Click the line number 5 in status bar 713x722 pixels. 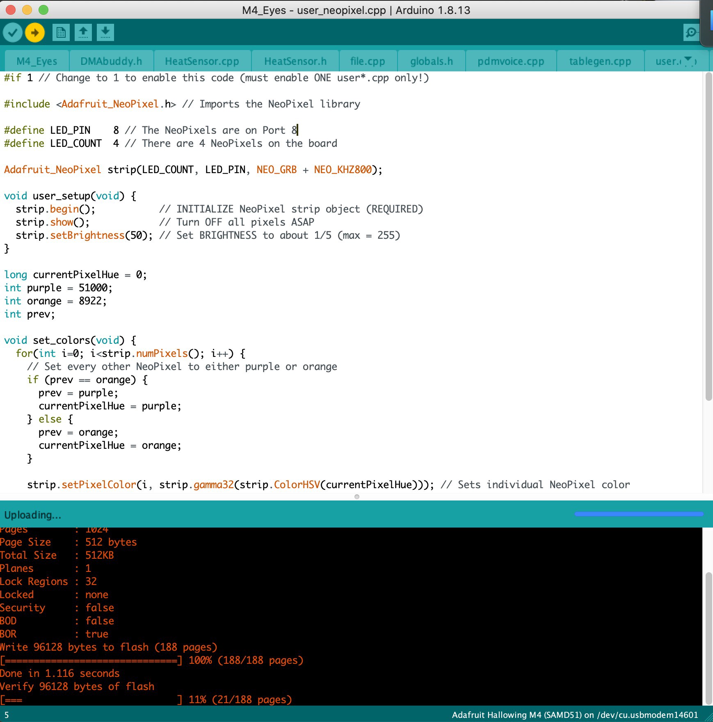[7, 715]
